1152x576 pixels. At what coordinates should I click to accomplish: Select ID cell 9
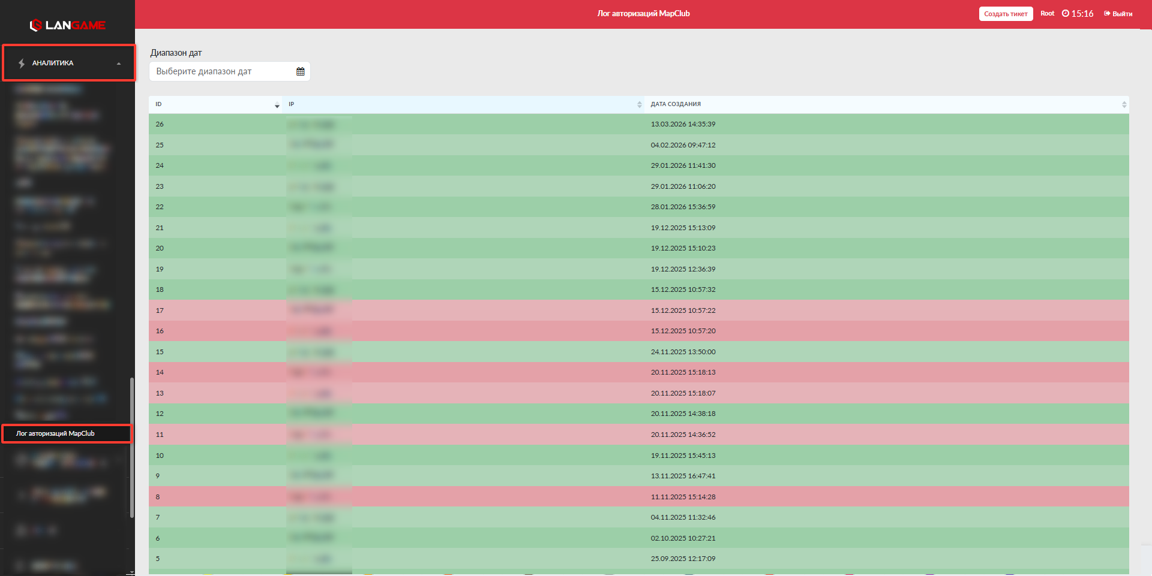[158, 476]
